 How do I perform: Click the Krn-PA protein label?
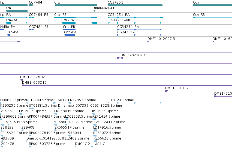pyautogui.click(x=13, y=32)
